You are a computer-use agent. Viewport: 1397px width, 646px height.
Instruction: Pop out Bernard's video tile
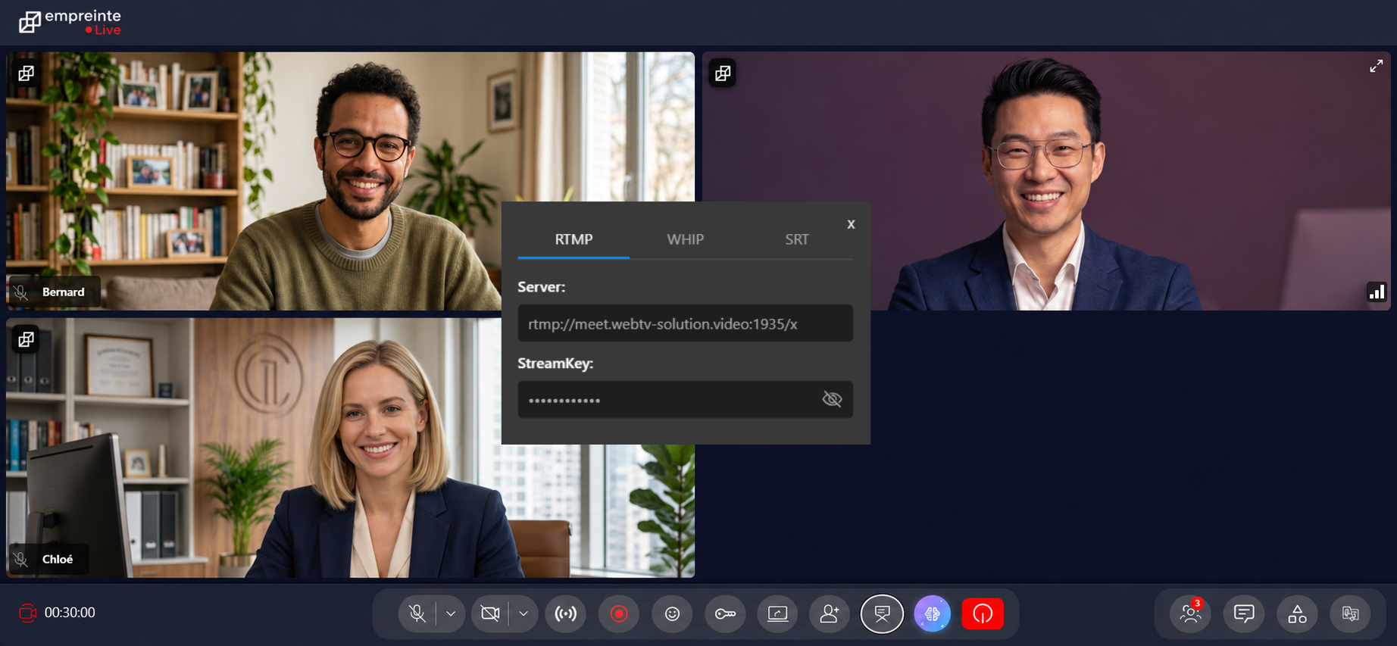coord(26,73)
